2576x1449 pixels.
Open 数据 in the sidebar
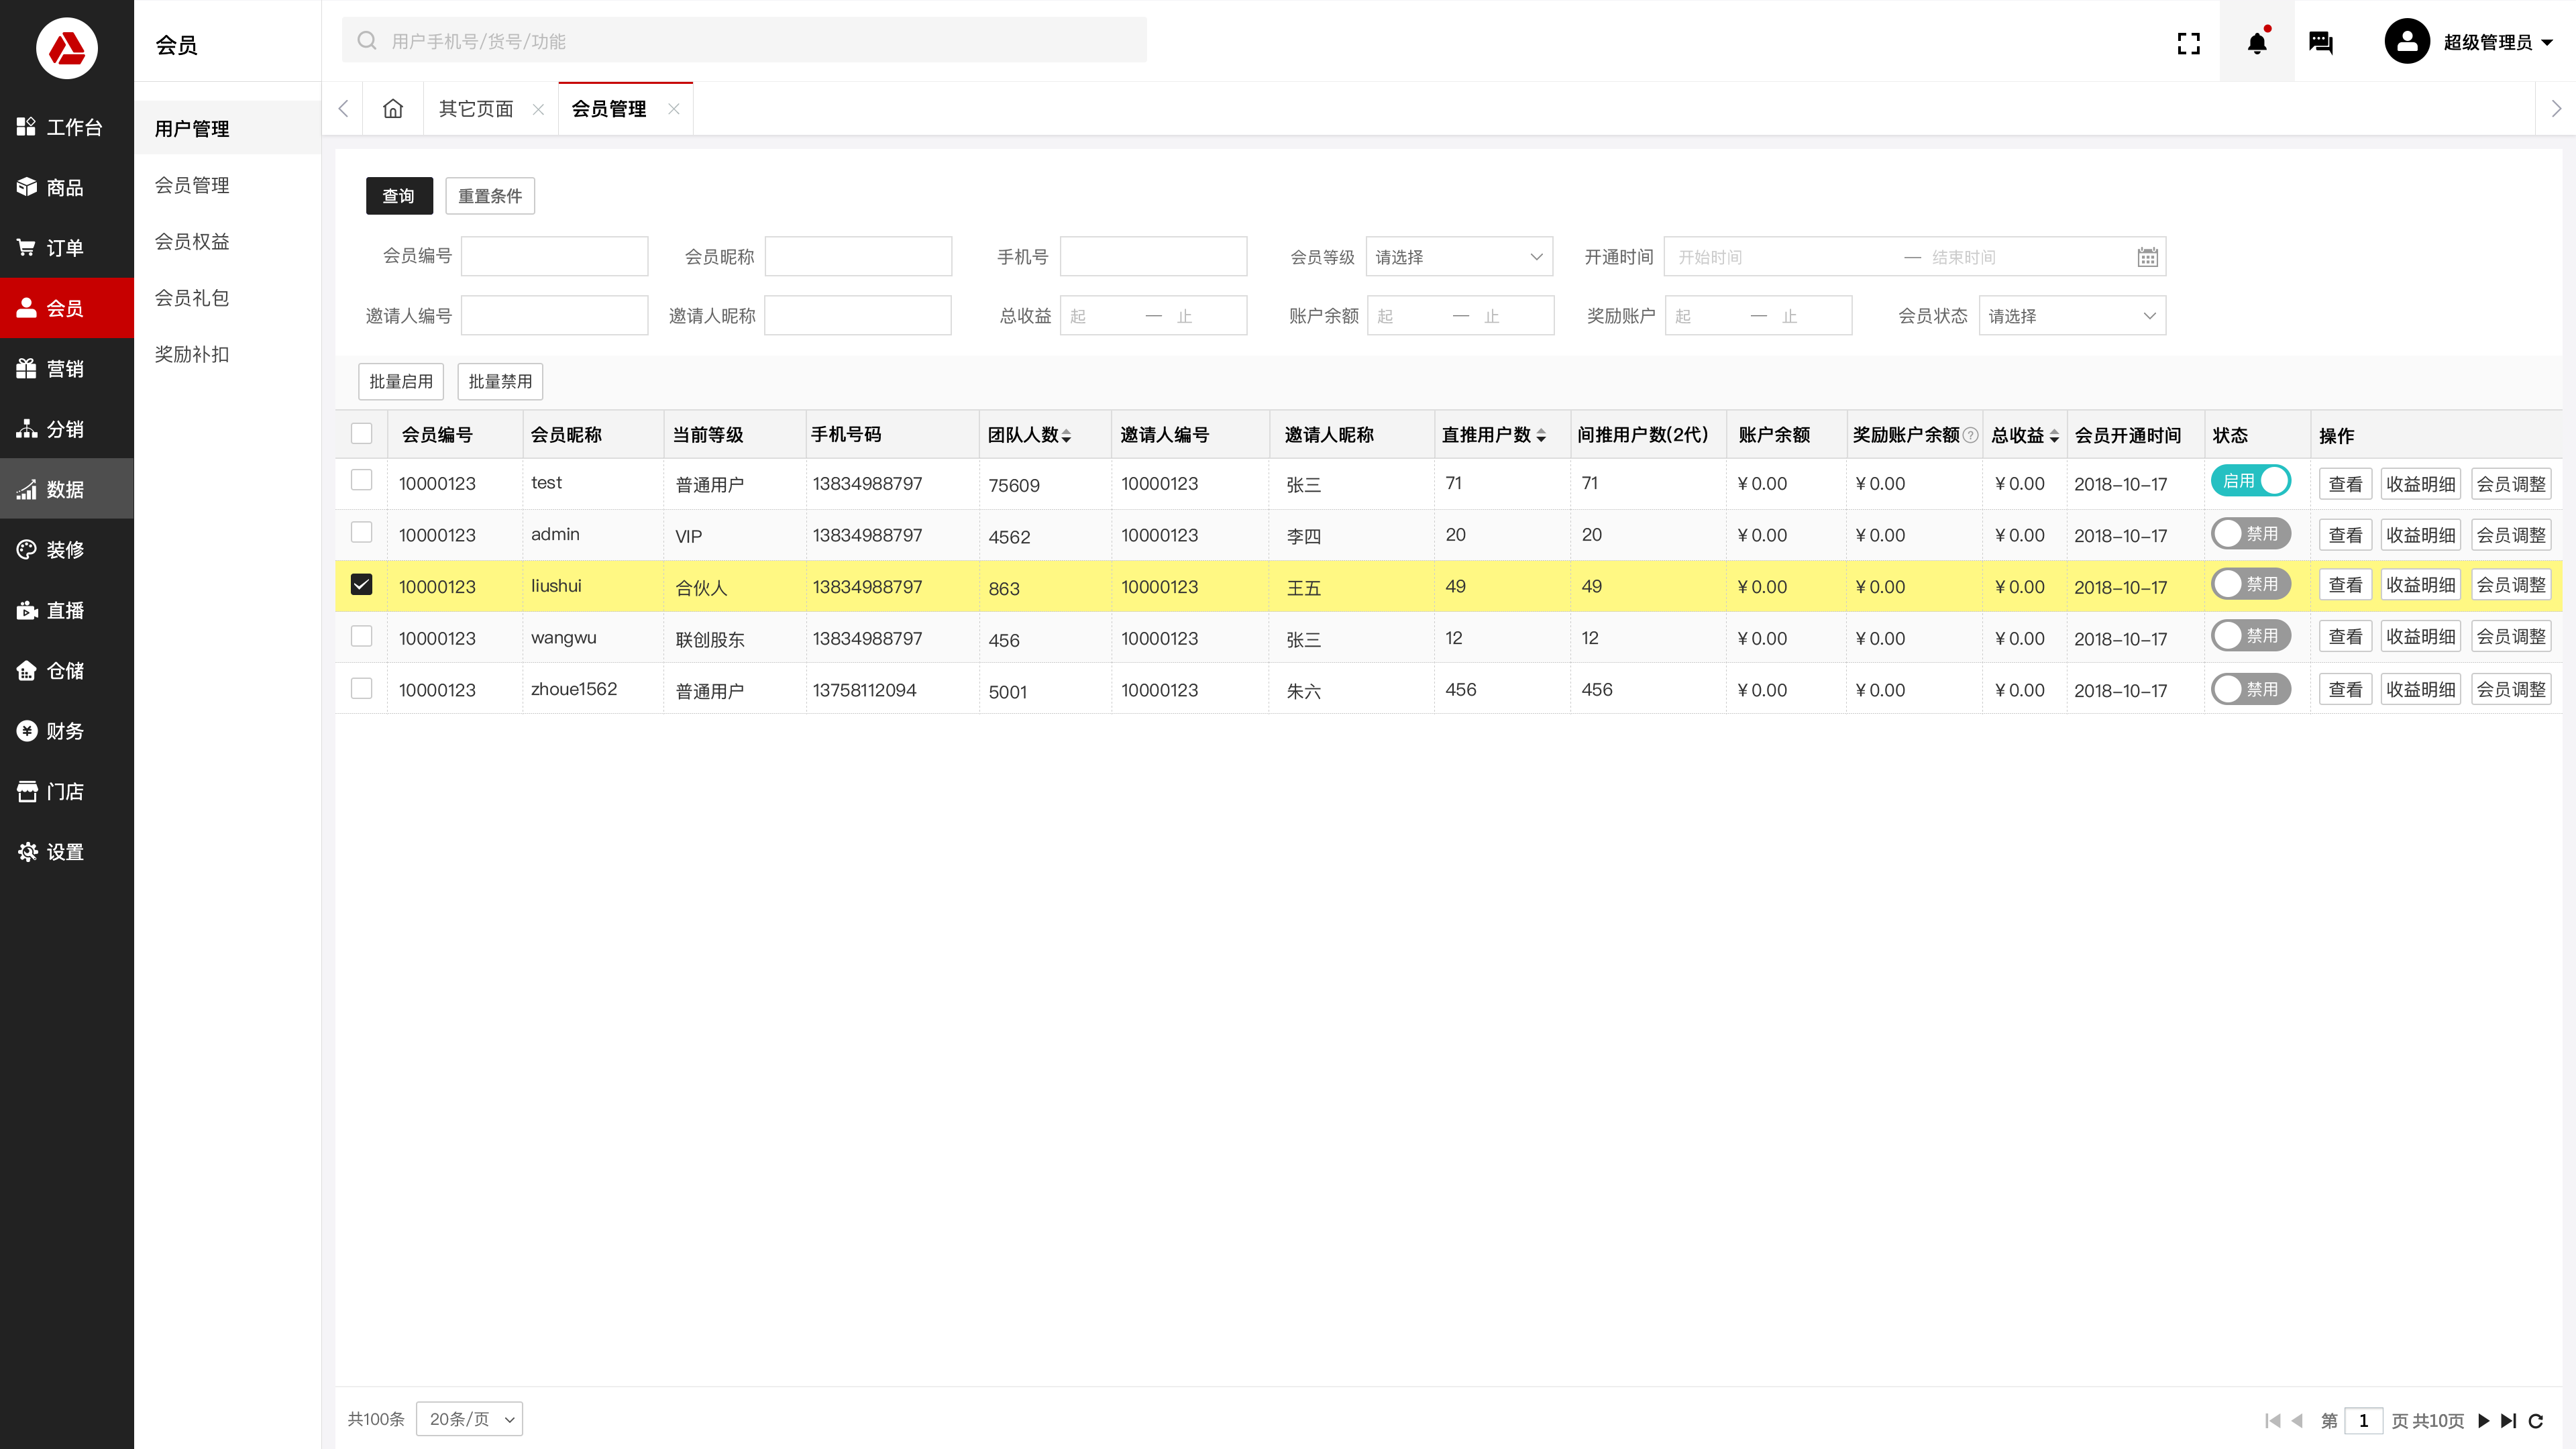pos(67,489)
